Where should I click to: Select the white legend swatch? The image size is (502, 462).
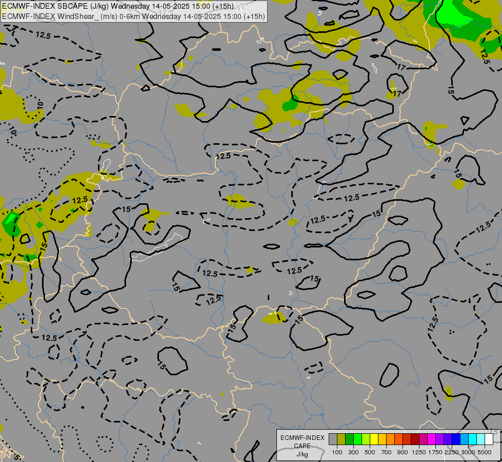(489, 439)
